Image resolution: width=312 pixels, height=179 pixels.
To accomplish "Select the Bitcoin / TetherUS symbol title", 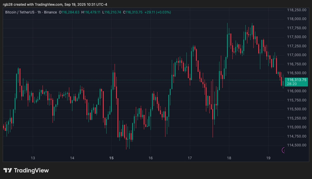I will point(19,12).
